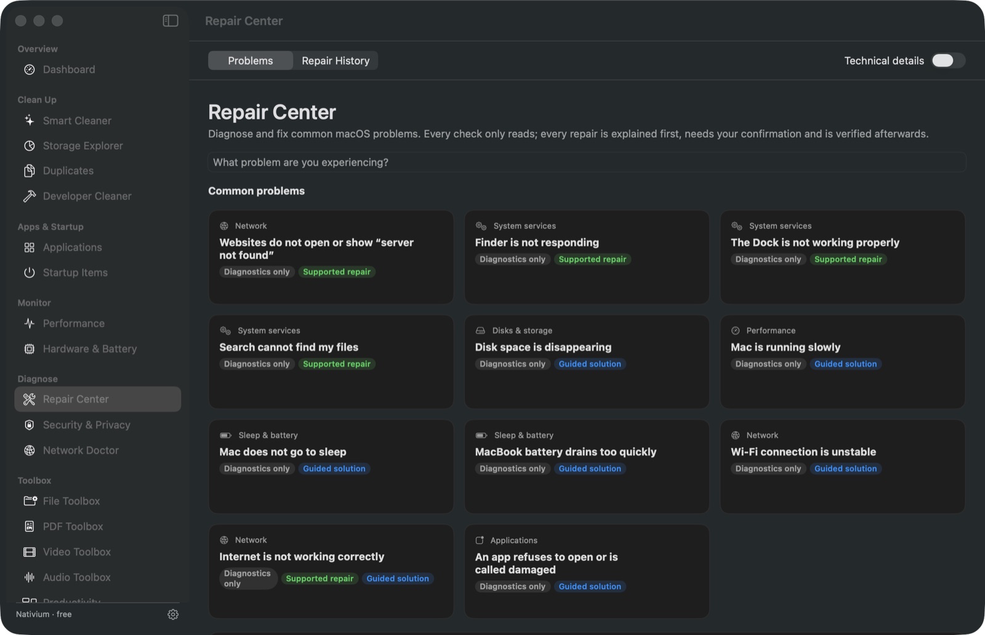Click the Hardware & Battery chip icon
This screenshot has width=985, height=635.
coord(29,349)
